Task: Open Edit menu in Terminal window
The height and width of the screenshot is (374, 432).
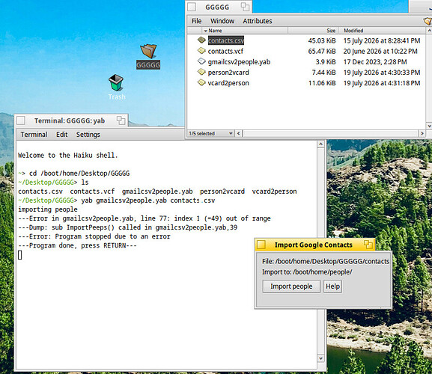Action: coord(61,135)
